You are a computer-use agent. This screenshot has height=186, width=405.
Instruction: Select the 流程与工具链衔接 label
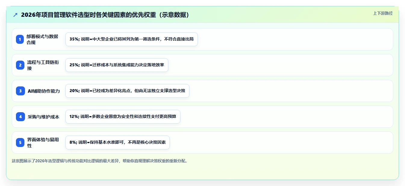(x=43, y=65)
